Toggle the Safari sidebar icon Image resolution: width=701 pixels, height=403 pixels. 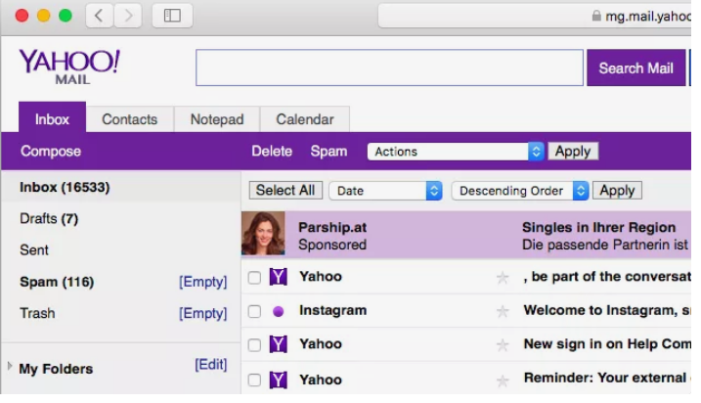click(172, 16)
